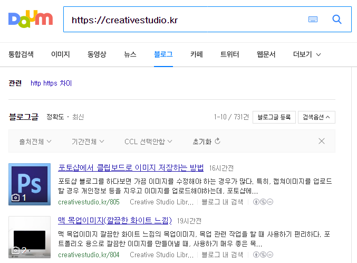
Task: Sort blog results by 최신
Action: pos(78,117)
